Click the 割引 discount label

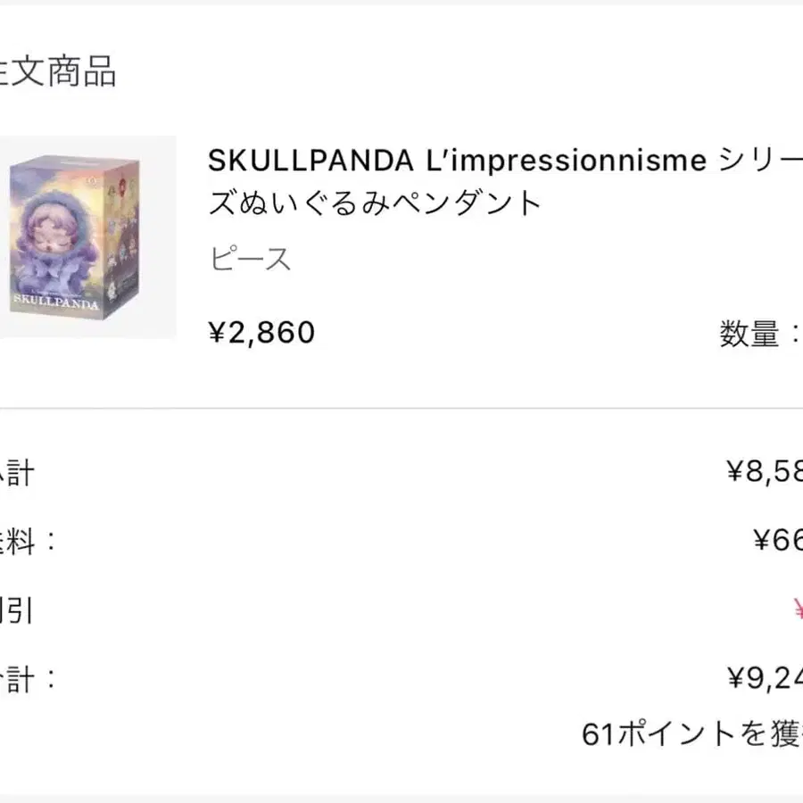[x=16, y=611]
